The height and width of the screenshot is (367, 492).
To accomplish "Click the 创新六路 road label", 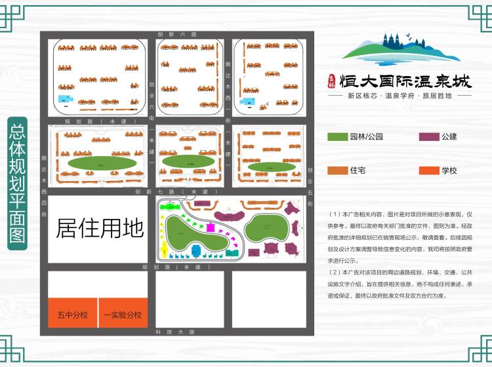I will (x=177, y=35).
